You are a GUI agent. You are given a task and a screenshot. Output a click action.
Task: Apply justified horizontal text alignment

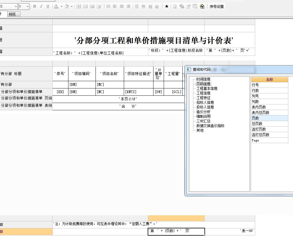tap(108, 6)
